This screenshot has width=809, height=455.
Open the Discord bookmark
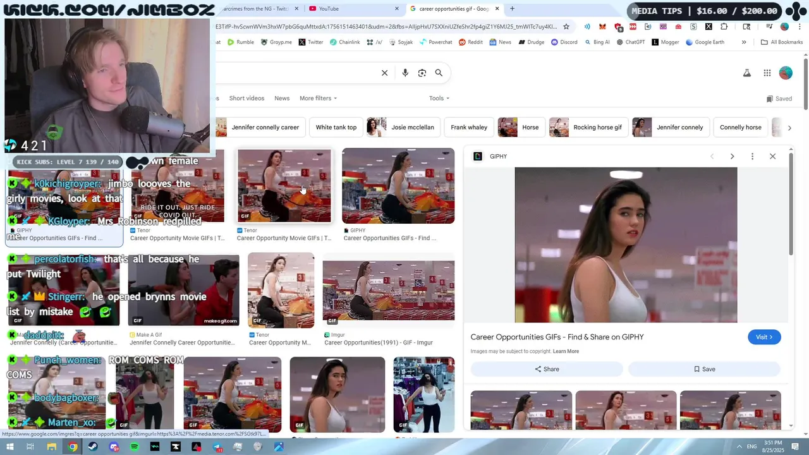[x=564, y=42]
